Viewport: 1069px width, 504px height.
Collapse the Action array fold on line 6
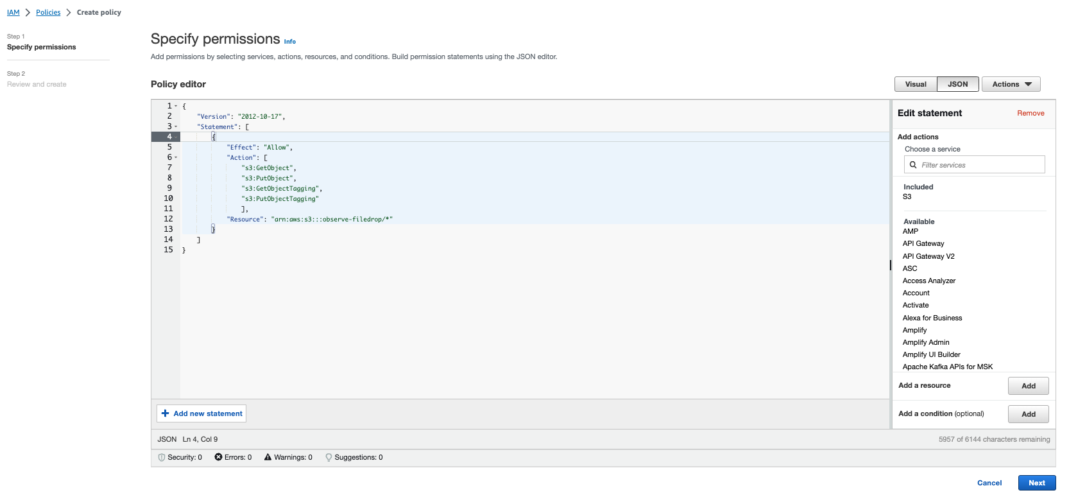(x=176, y=157)
